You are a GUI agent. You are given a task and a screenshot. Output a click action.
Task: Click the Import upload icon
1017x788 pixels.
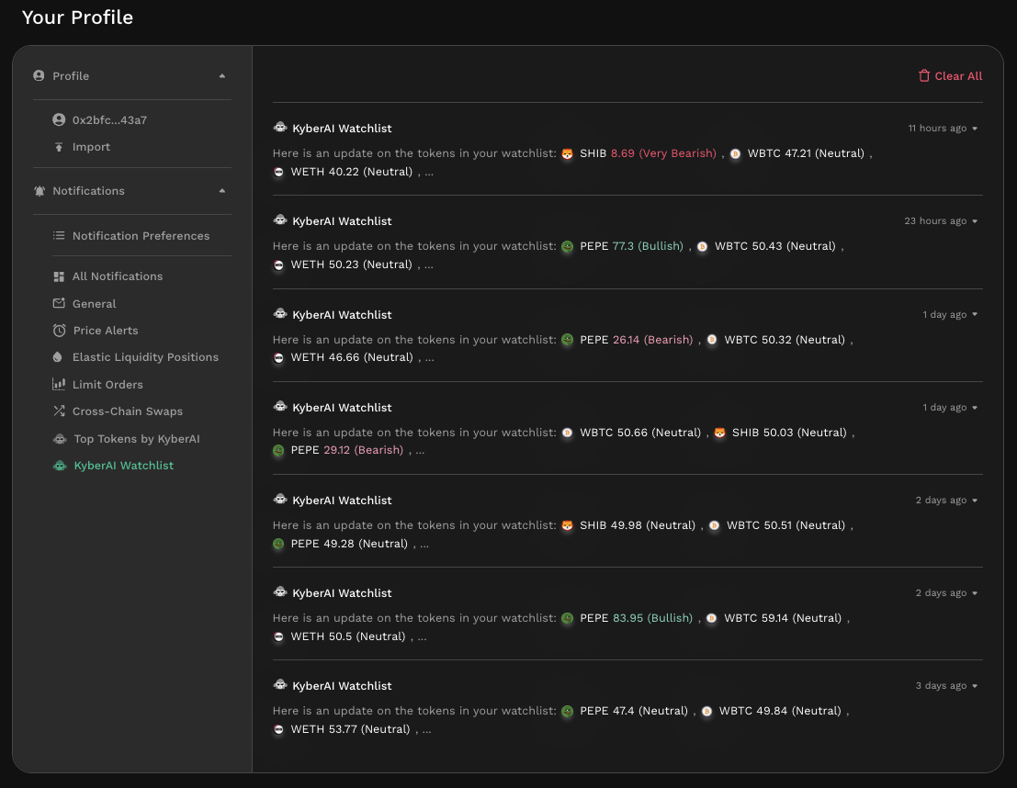(x=59, y=147)
